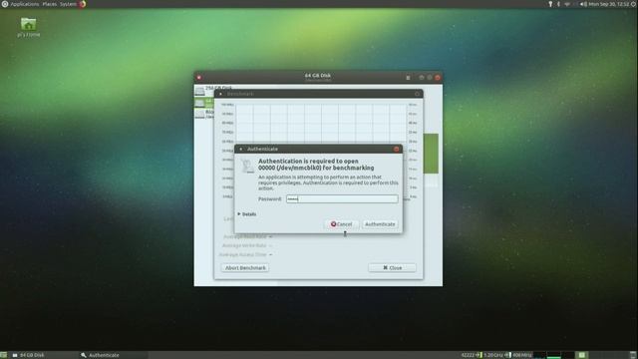Cancel the authentication dialog
The image size is (638, 359).
341,224
